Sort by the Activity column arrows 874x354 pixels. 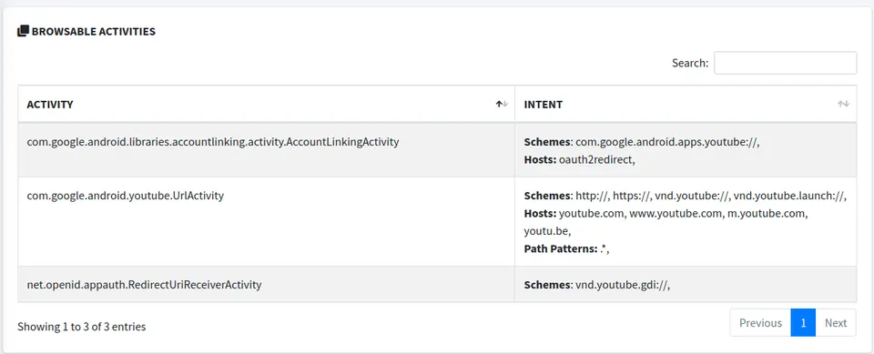pyautogui.click(x=503, y=105)
